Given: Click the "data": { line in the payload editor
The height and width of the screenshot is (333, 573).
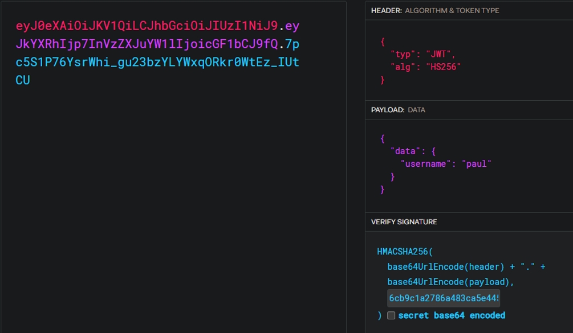Looking at the screenshot, I should [415, 151].
